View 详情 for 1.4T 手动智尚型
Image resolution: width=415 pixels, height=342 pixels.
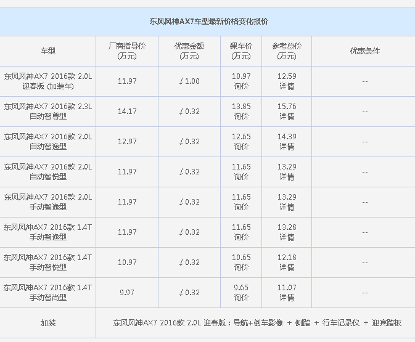tap(287, 297)
